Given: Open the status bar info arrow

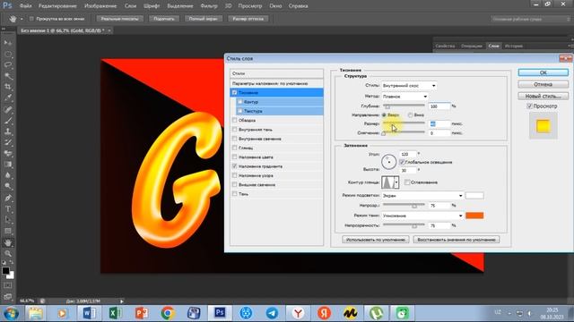Looking at the screenshot, I should (x=122, y=301).
